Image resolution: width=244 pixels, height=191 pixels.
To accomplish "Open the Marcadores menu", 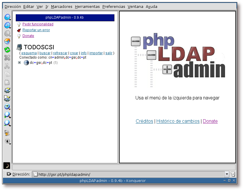I will tap(62, 6).
